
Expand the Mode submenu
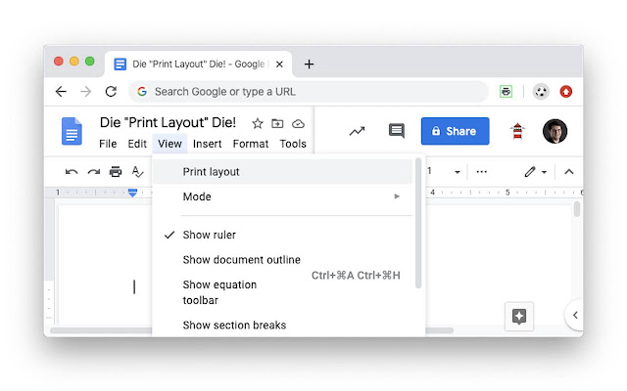tap(282, 196)
